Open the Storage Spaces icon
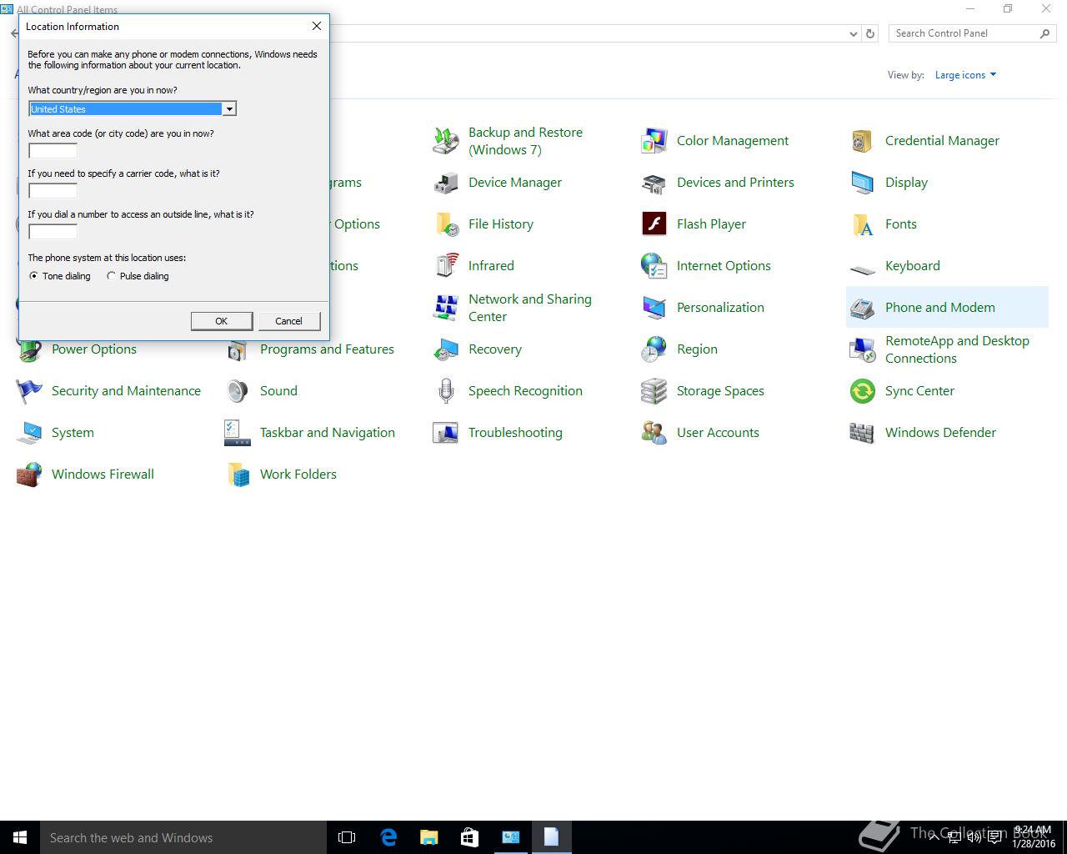 point(654,391)
